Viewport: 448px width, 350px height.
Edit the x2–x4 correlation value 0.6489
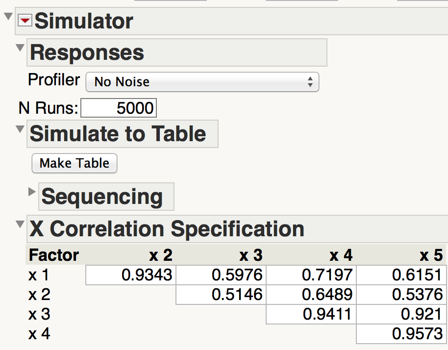pyautogui.click(x=311, y=295)
